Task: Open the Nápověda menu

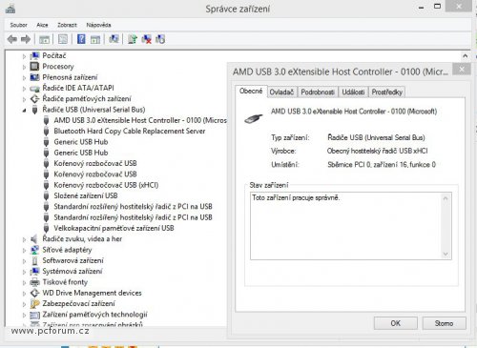Action: click(x=98, y=25)
